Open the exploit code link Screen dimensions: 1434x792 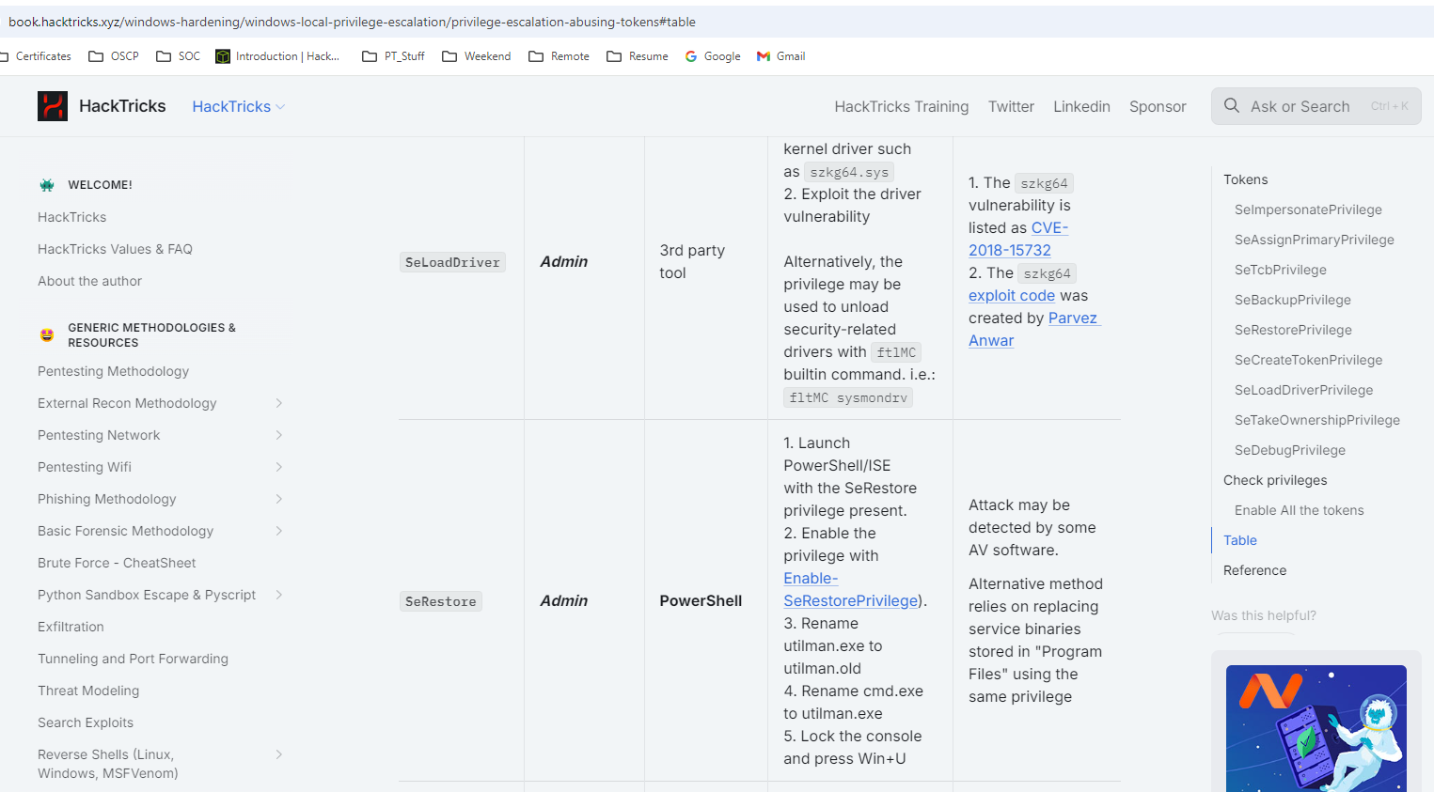[1012, 295]
